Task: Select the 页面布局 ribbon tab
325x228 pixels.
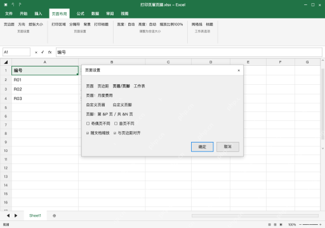Action: click(x=60, y=14)
